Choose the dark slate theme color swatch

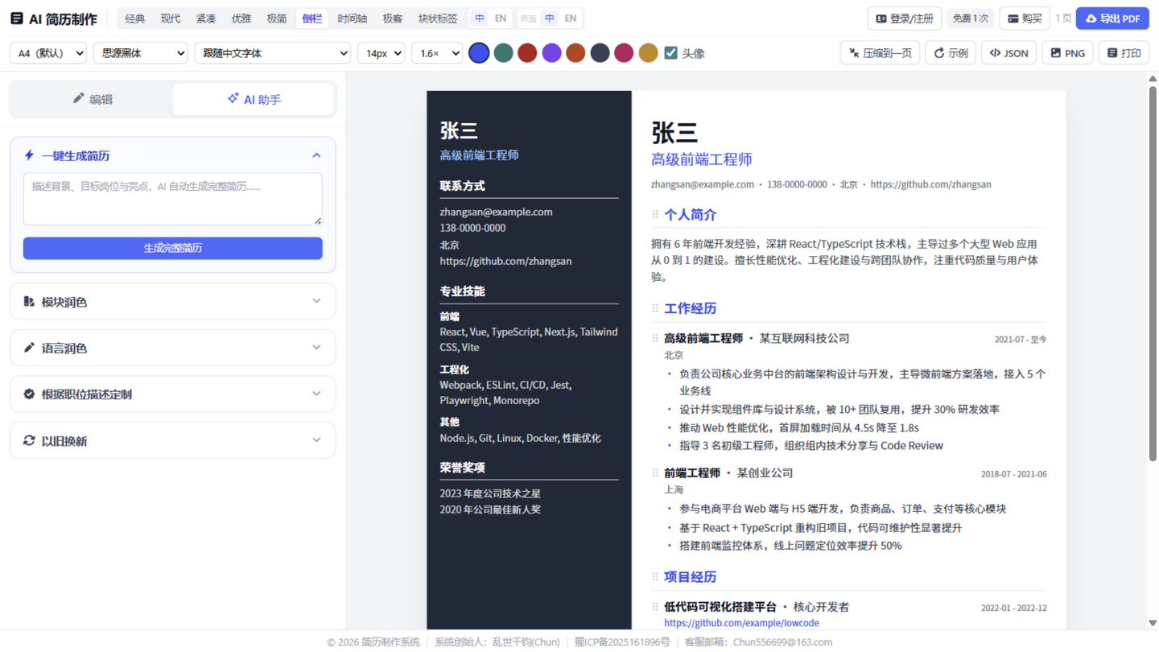point(600,53)
